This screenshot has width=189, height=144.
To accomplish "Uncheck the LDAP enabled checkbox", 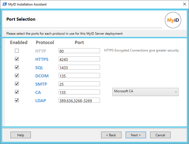I will 17,100.
